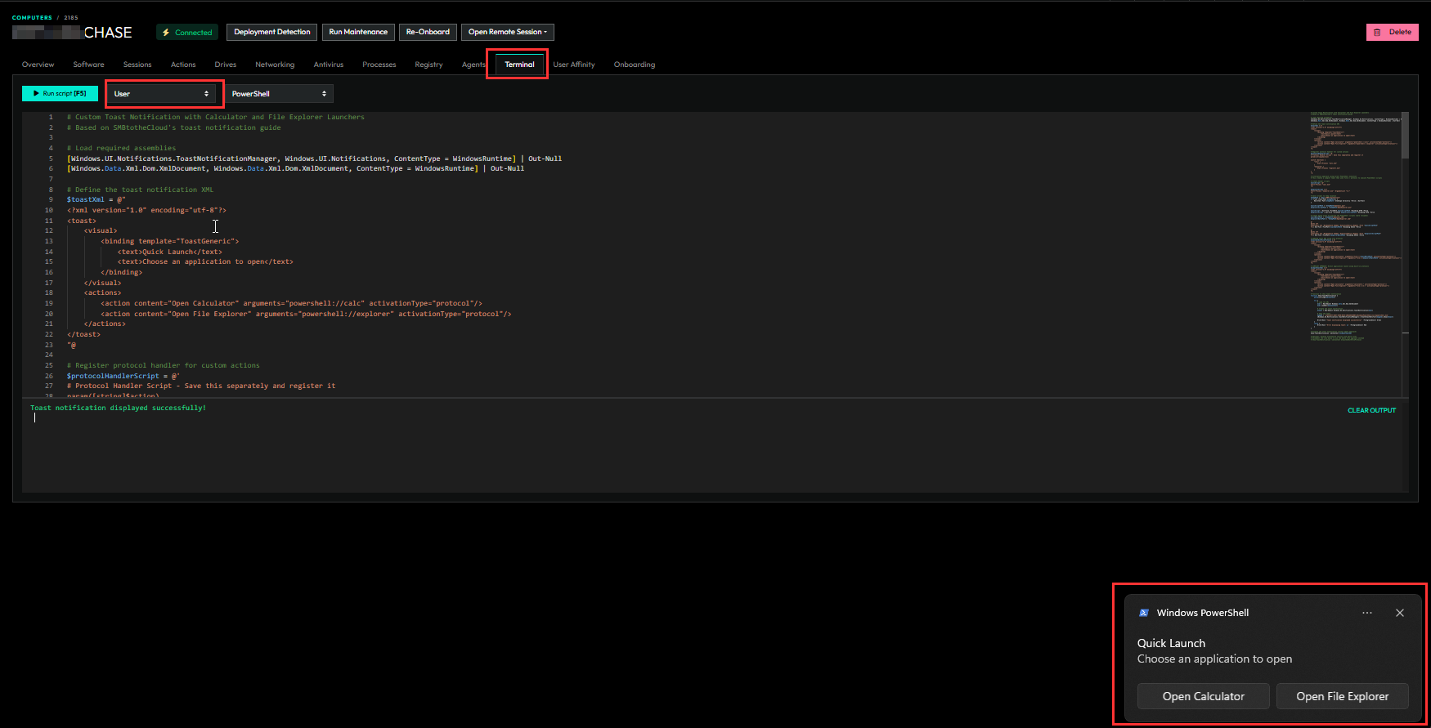Click the PowerShell icon in toast header

pos(1144,613)
